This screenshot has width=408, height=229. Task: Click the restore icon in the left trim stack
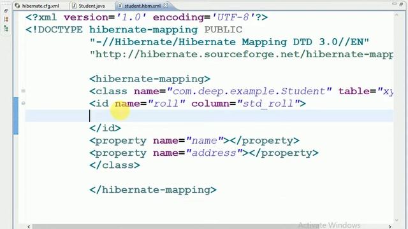pyautogui.click(x=6, y=11)
